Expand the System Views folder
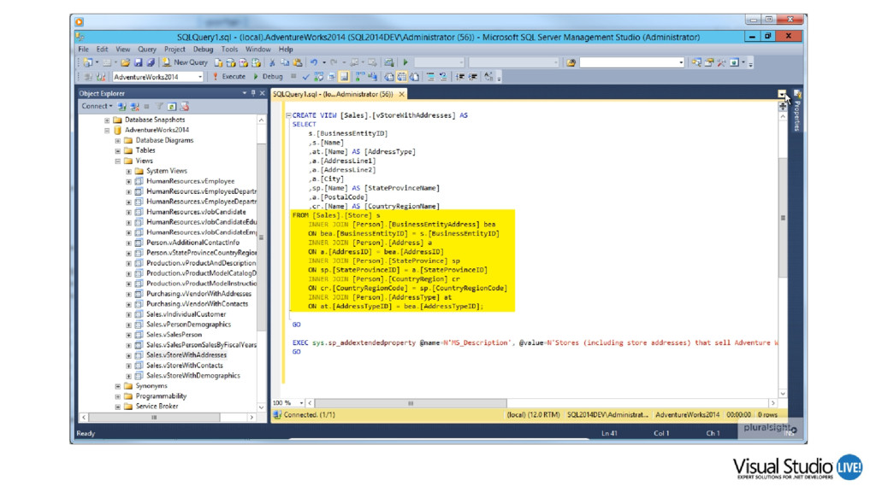876x492 pixels. point(128,171)
